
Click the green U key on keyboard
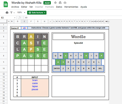(86, 56)
